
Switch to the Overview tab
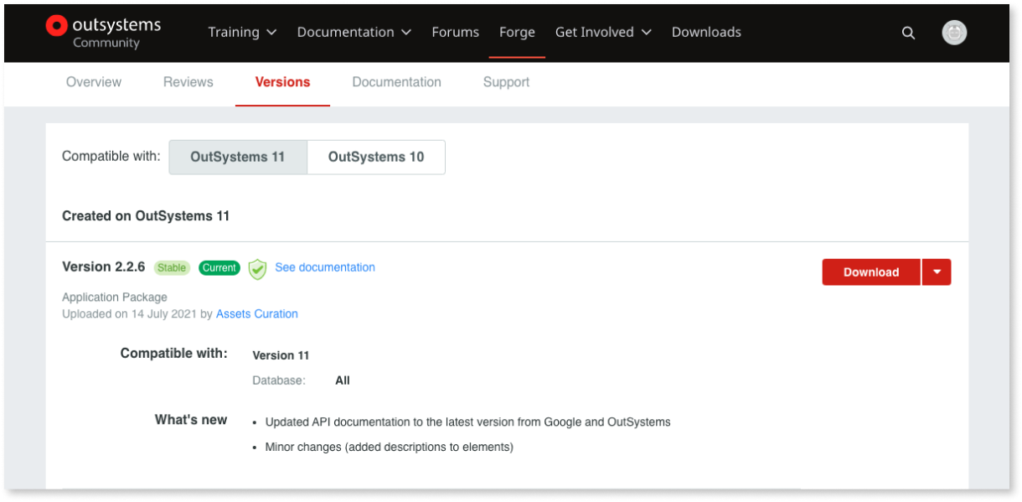pyautogui.click(x=94, y=82)
